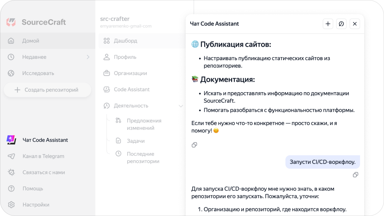Select Дашборд menu item

pyautogui.click(x=125, y=41)
